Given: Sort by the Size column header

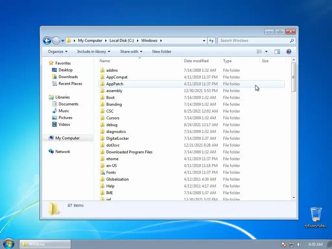Looking at the screenshot, I should 273,61.
